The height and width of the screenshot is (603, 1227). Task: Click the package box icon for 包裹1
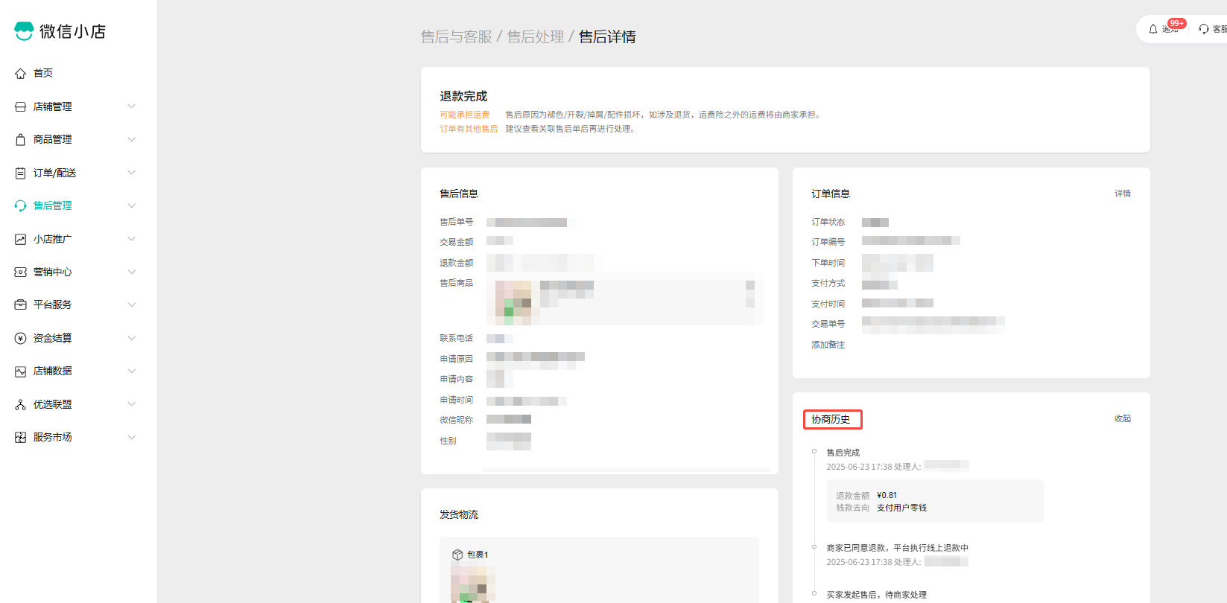pyautogui.click(x=457, y=555)
